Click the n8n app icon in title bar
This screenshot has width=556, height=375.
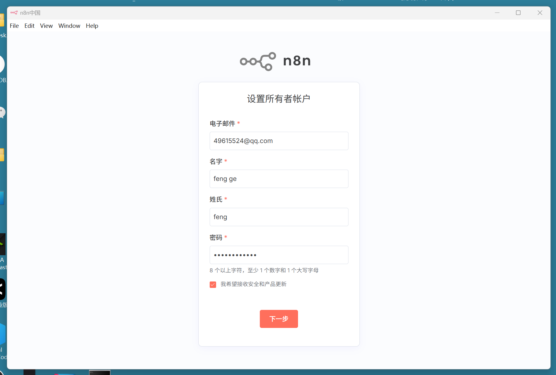tap(14, 13)
